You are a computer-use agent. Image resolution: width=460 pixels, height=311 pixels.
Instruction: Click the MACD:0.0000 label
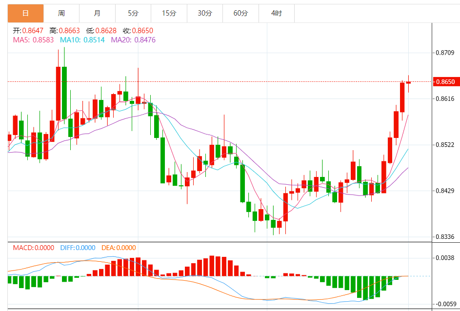click(x=34, y=248)
